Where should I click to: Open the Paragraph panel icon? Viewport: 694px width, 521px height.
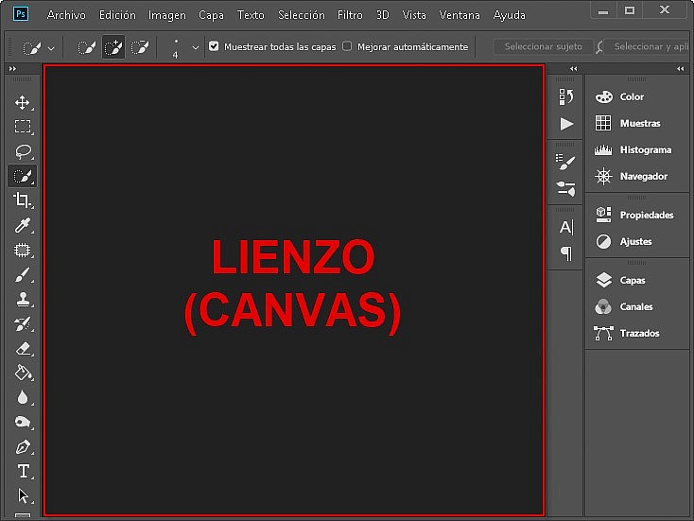566,253
